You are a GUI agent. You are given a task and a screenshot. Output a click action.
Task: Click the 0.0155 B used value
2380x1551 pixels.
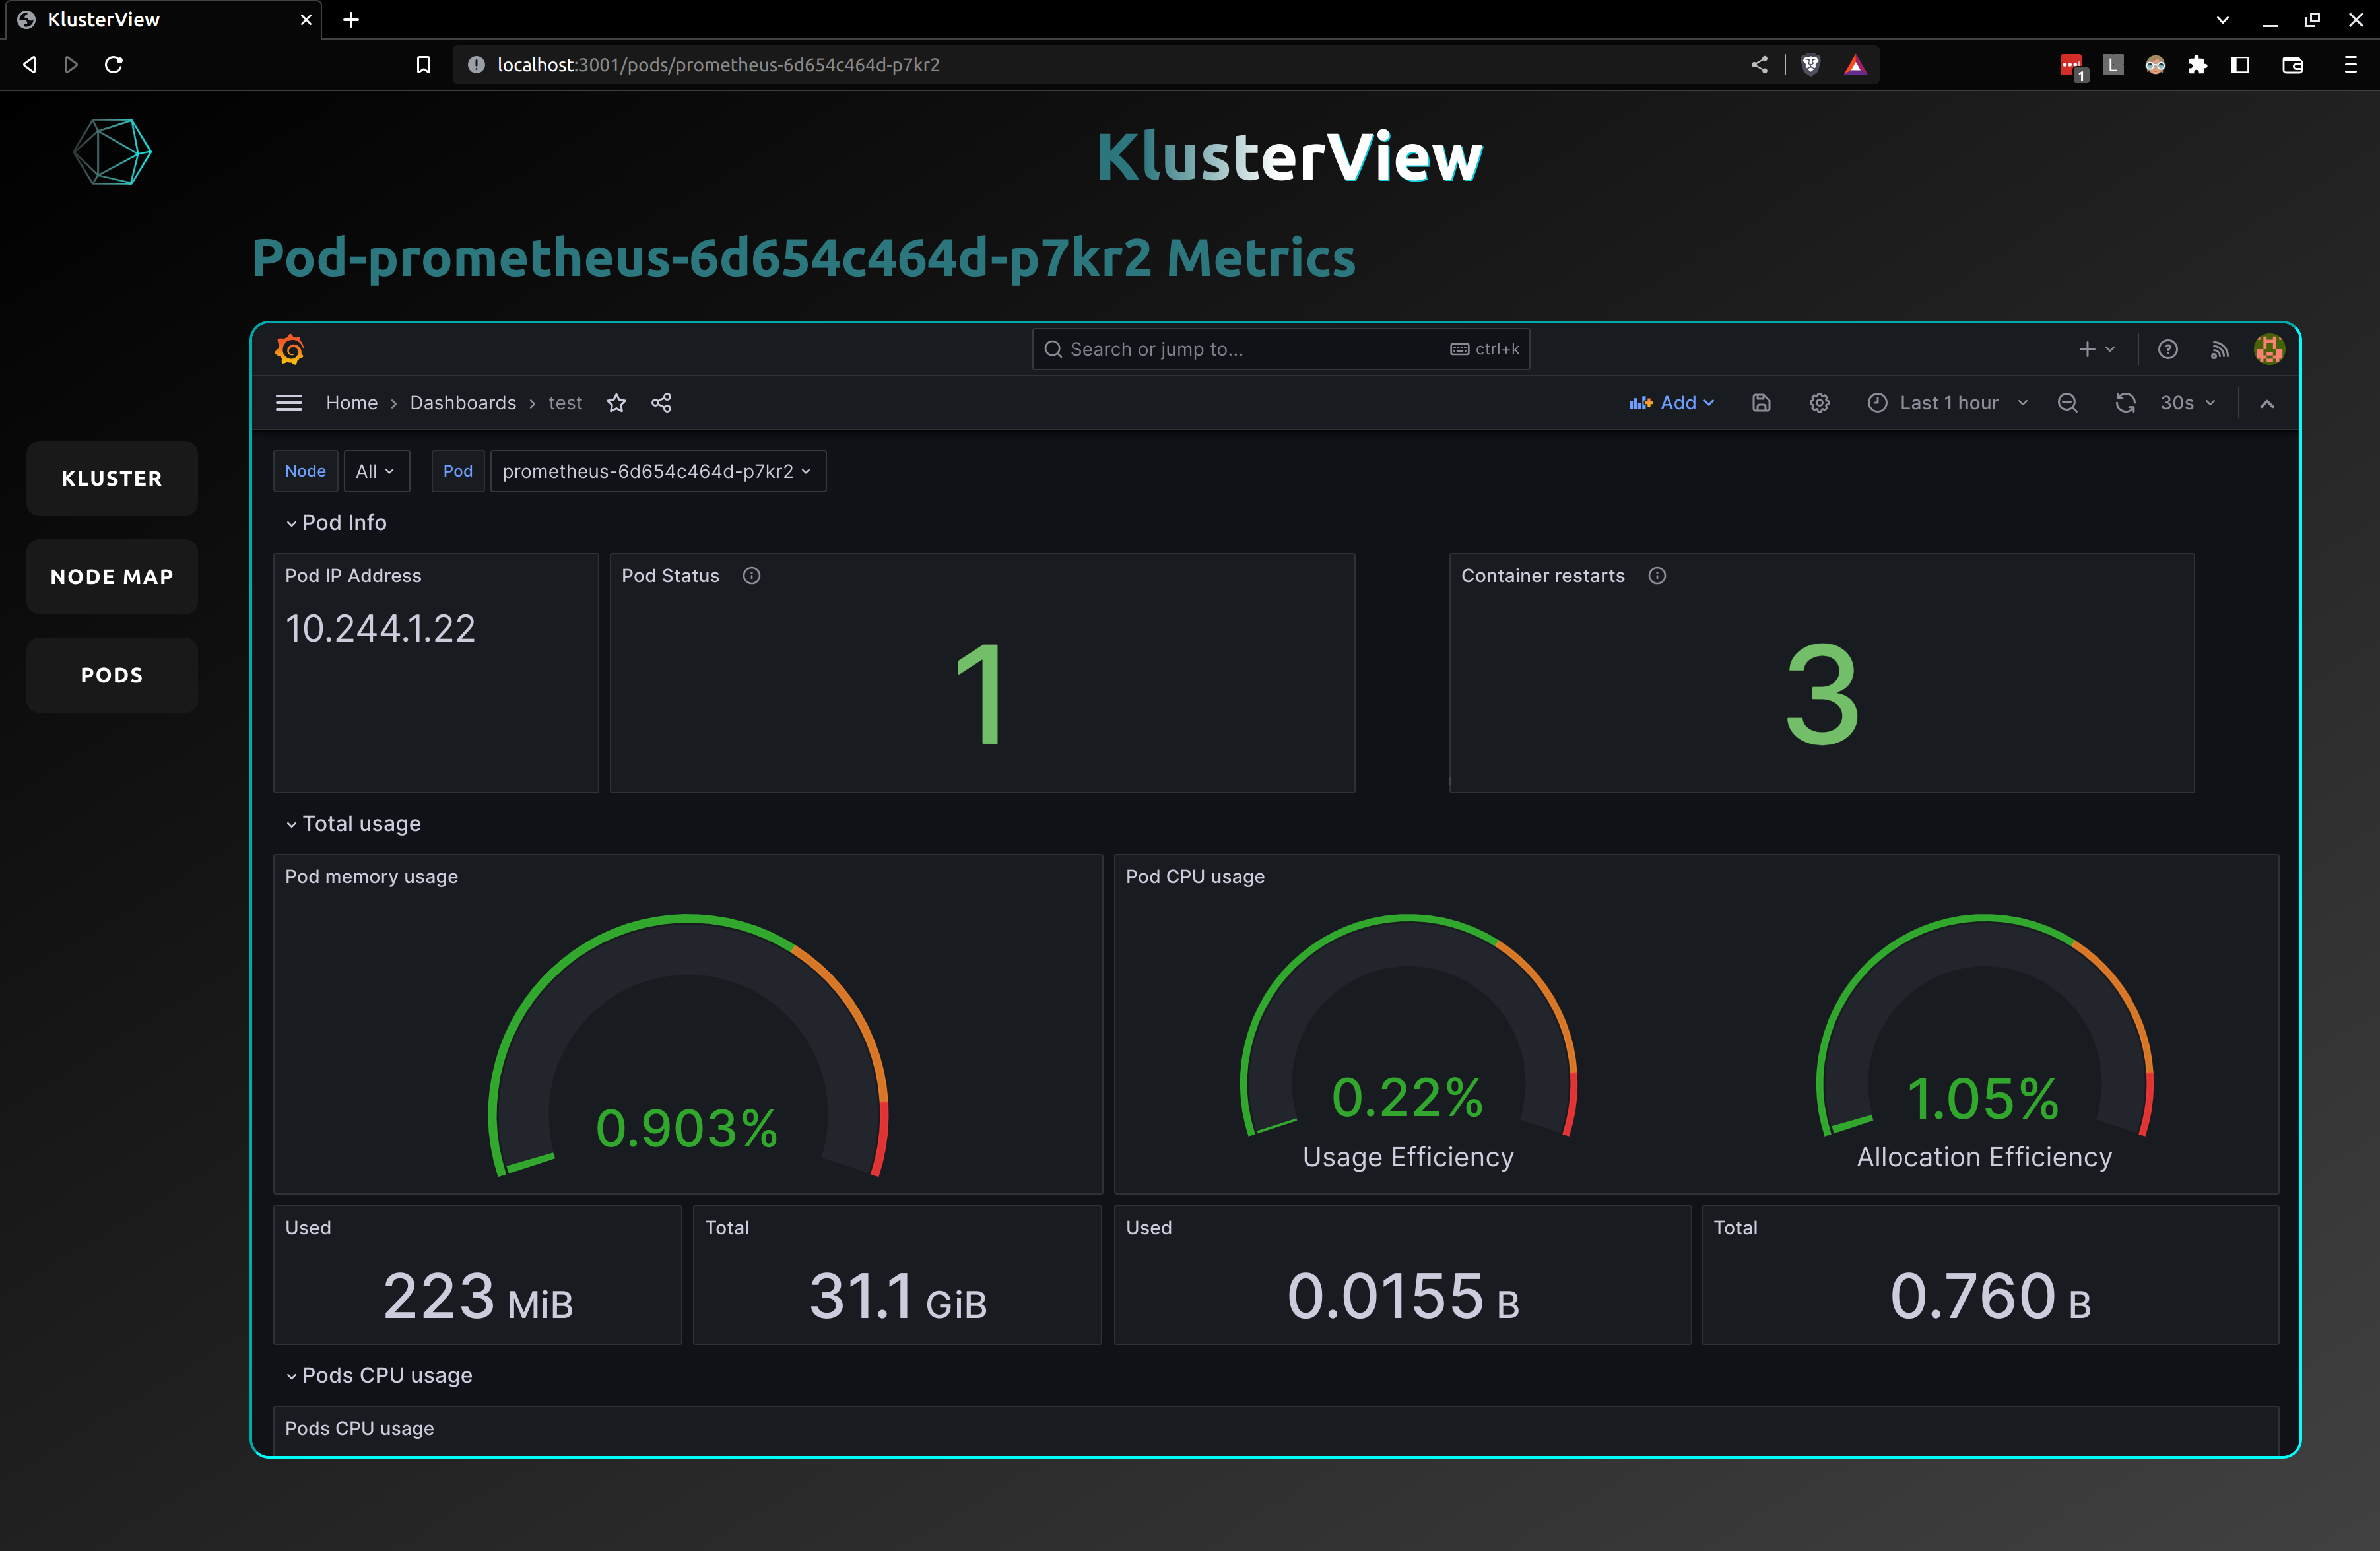[1403, 1297]
